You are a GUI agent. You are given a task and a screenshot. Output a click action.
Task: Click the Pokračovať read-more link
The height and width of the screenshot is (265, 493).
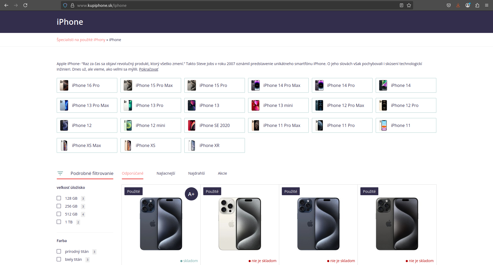[149, 69]
